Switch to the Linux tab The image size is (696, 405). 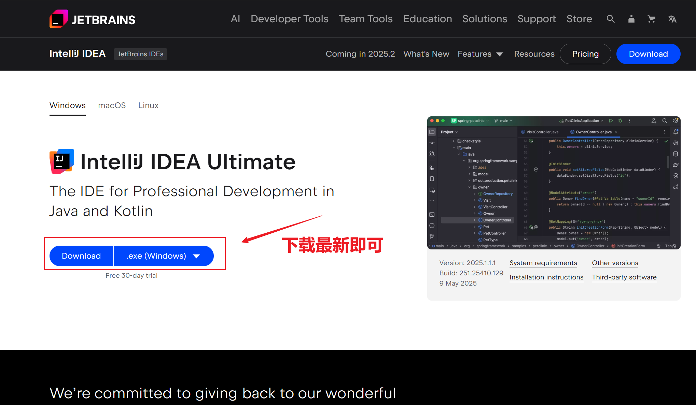(x=148, y=105)
